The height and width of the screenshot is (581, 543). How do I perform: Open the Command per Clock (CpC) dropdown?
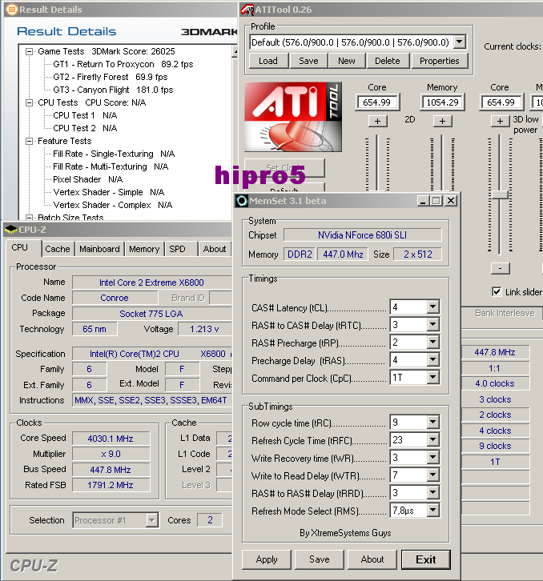click(x=432, y=378)
